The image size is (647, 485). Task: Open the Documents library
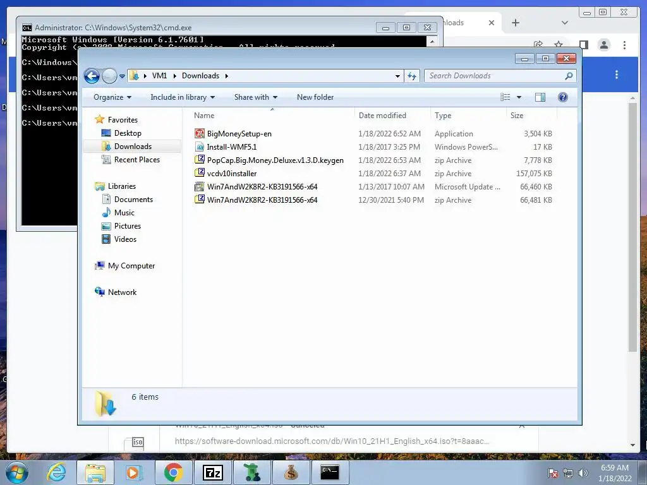pos(133,200)
